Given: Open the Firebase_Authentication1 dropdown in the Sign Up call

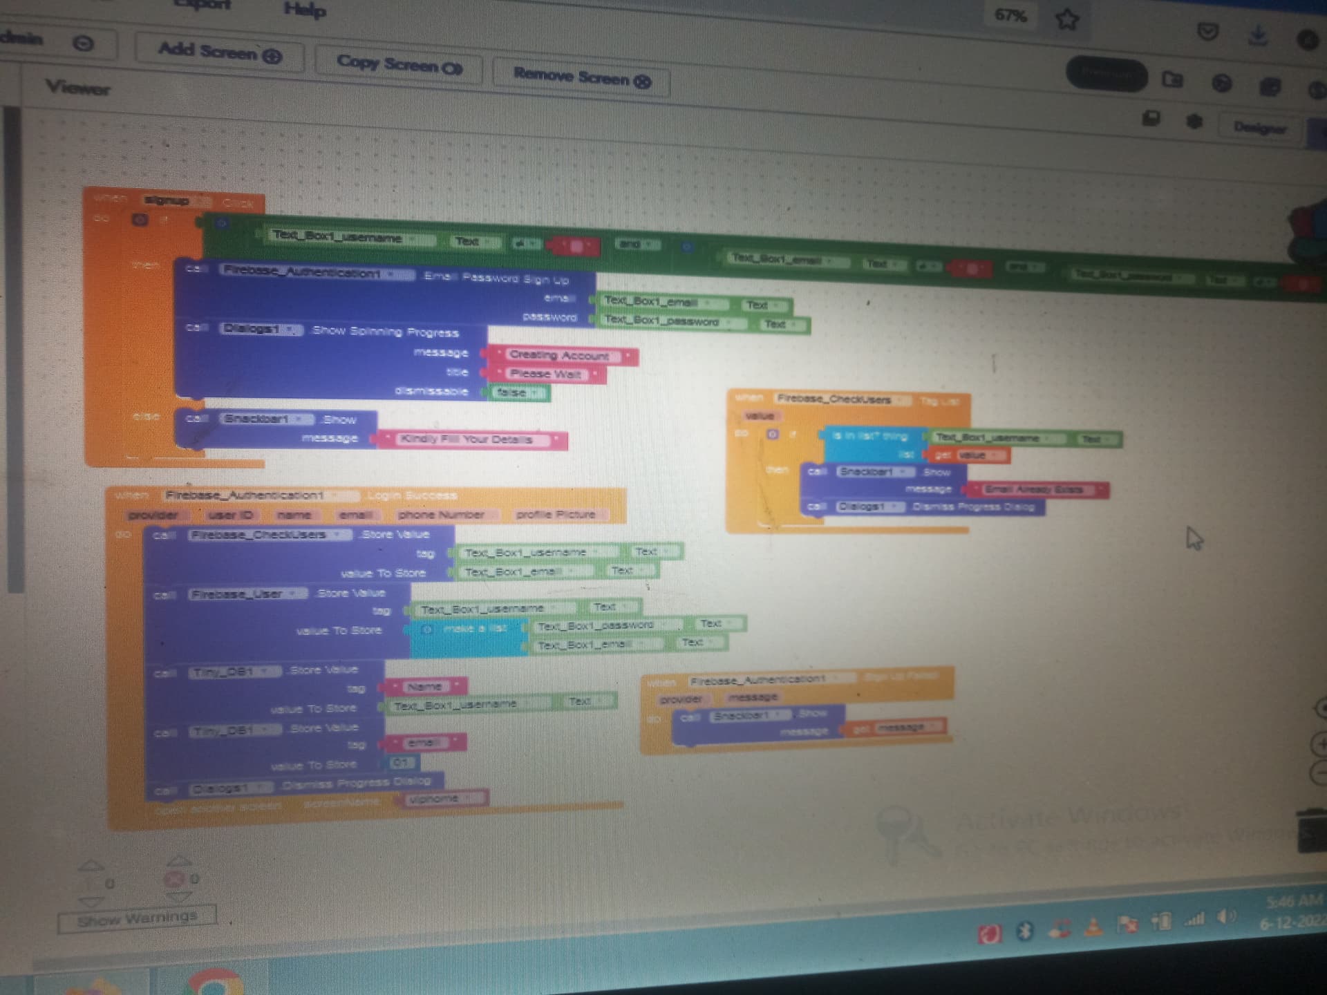Looking at the screenshot, I should 317,272.
